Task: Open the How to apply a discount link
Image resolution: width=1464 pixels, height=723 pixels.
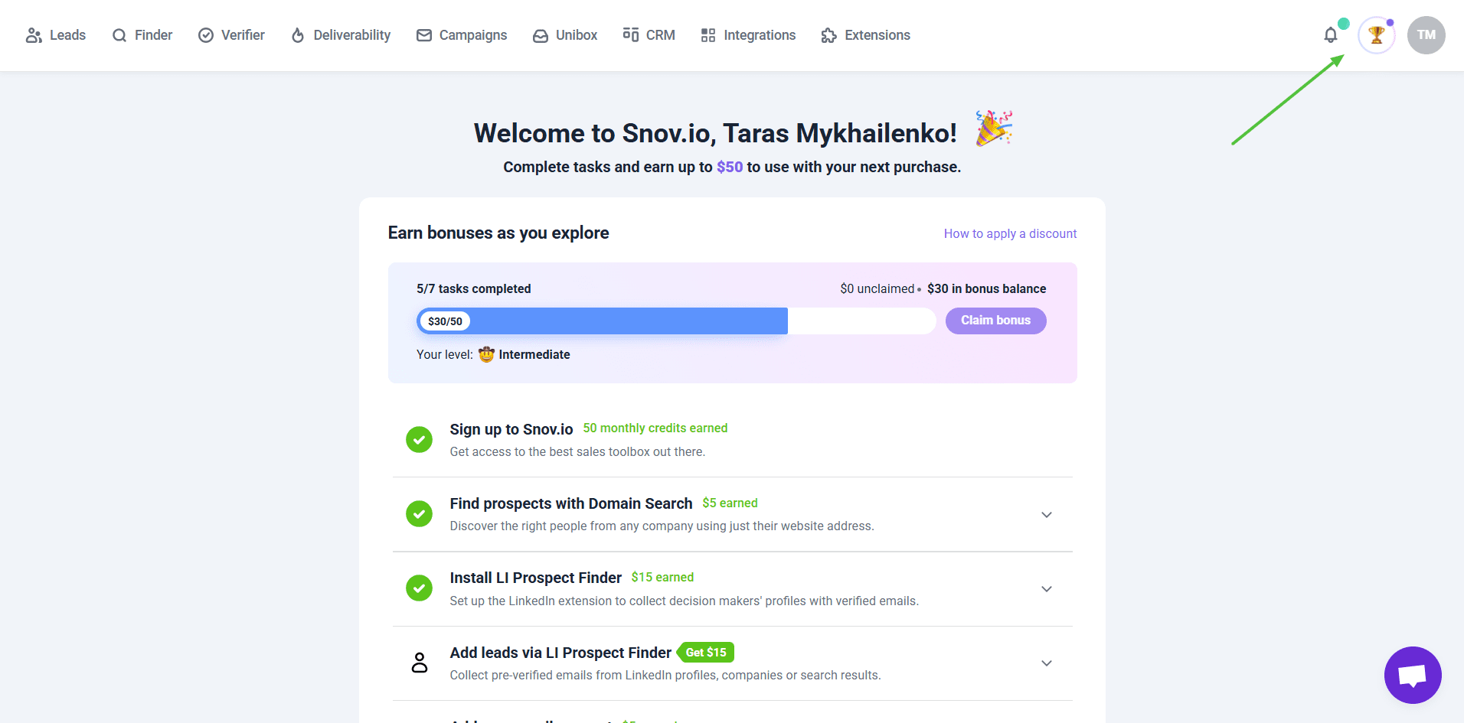Action: tap(1010, 233)
